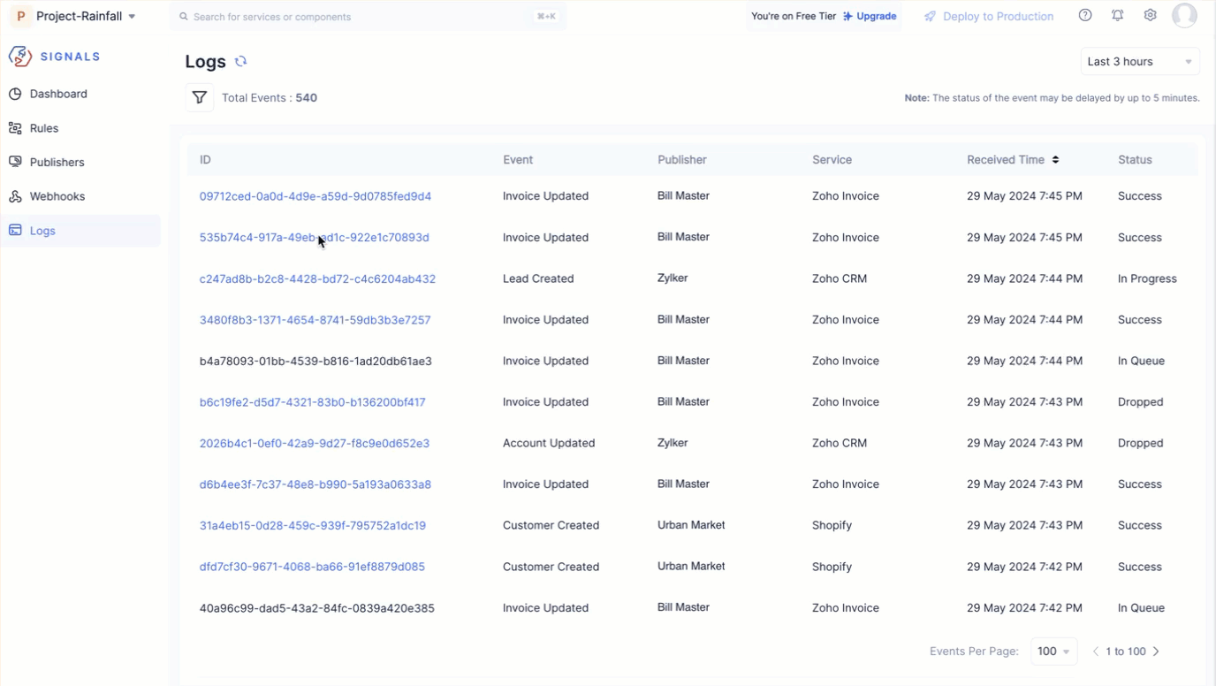The width and height of the screenshot is (1216, 686).
Task: Go to next page of events
Action: pyautogui.click(x=1156, y=652)
